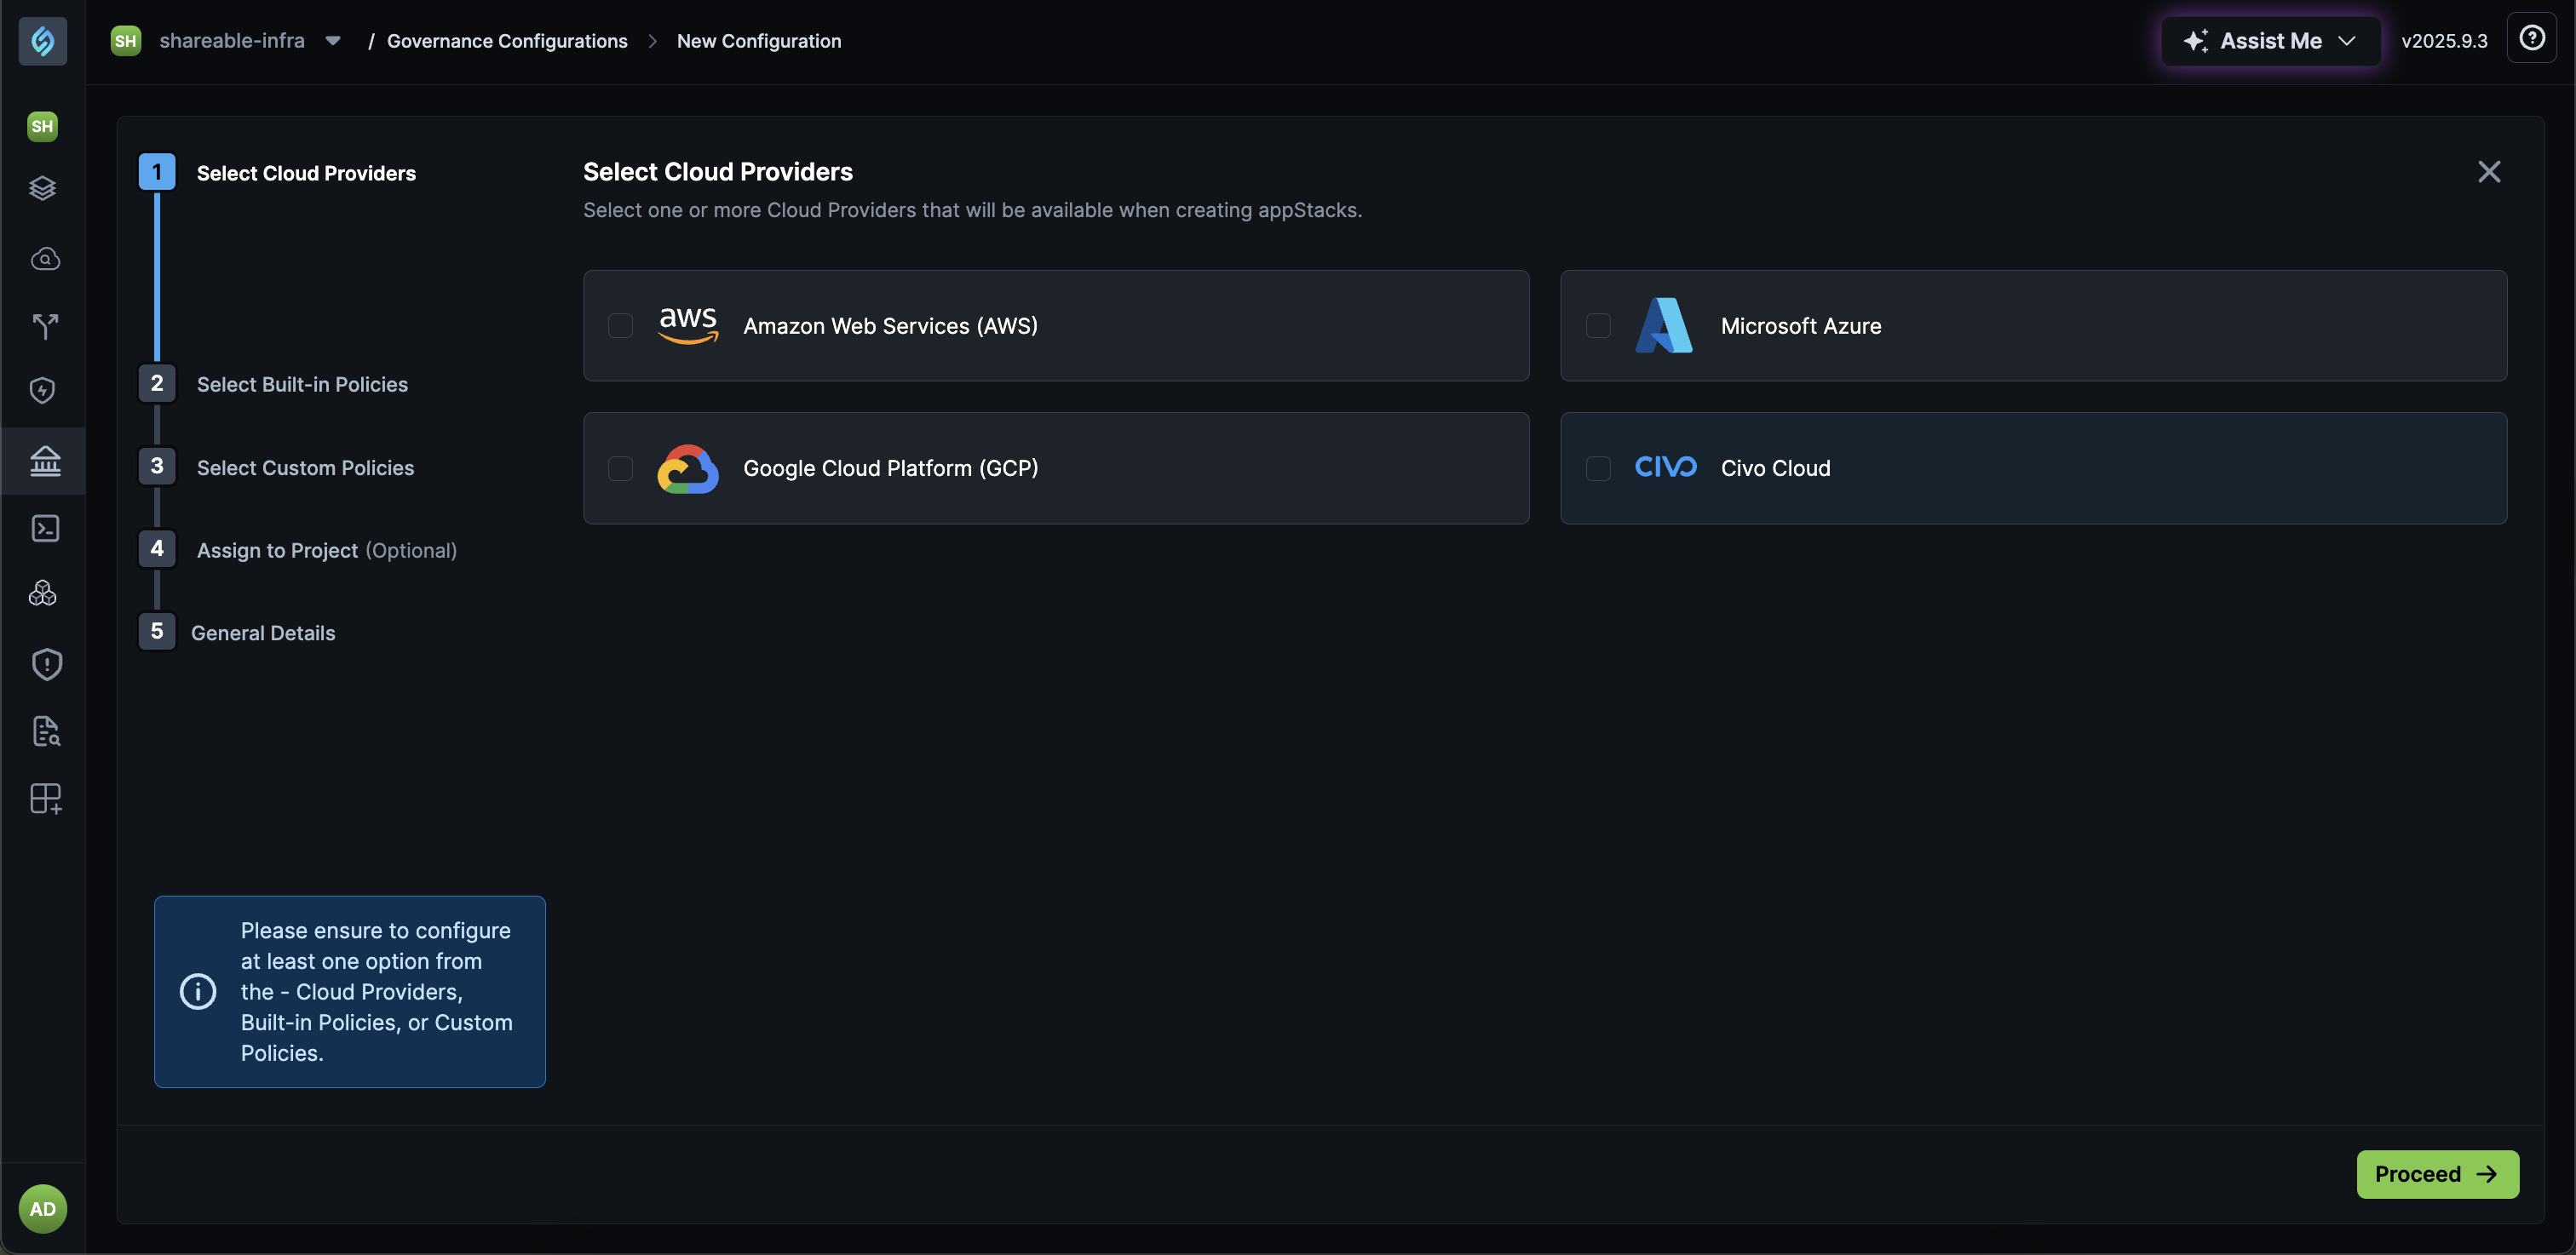Viewport: 2576px width, 1255px height.
Task: Click the shareable-infra project name
Action: (232, 41)
